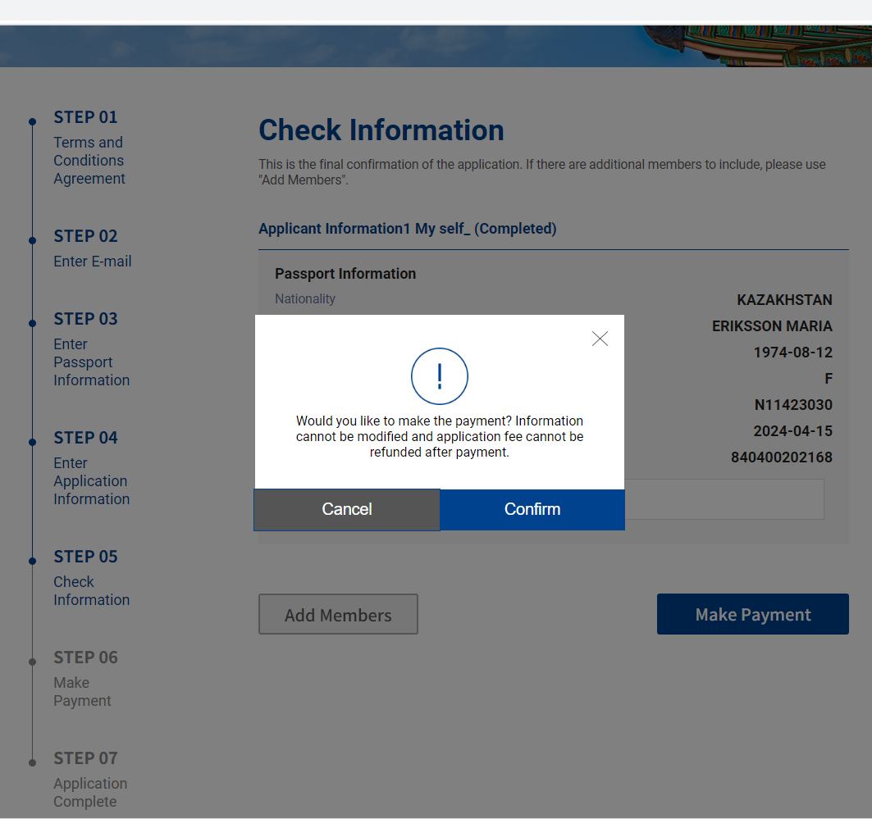Click the timeline dot beside STEP 05

pos(32,562)
